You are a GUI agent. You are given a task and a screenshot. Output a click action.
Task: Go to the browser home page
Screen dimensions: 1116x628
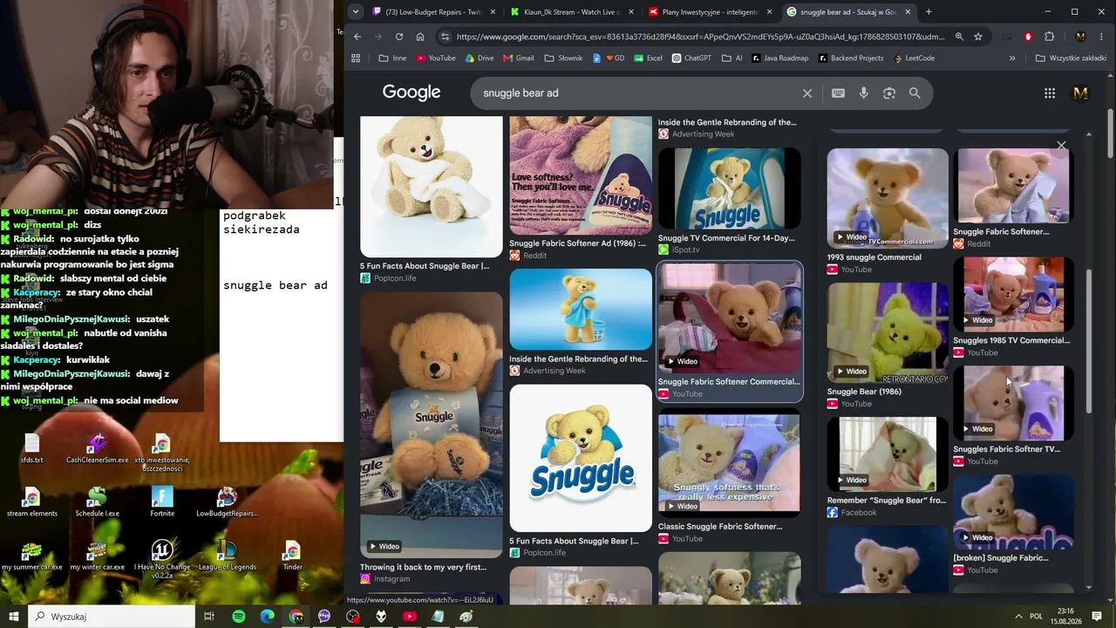(x=420, y=37)
